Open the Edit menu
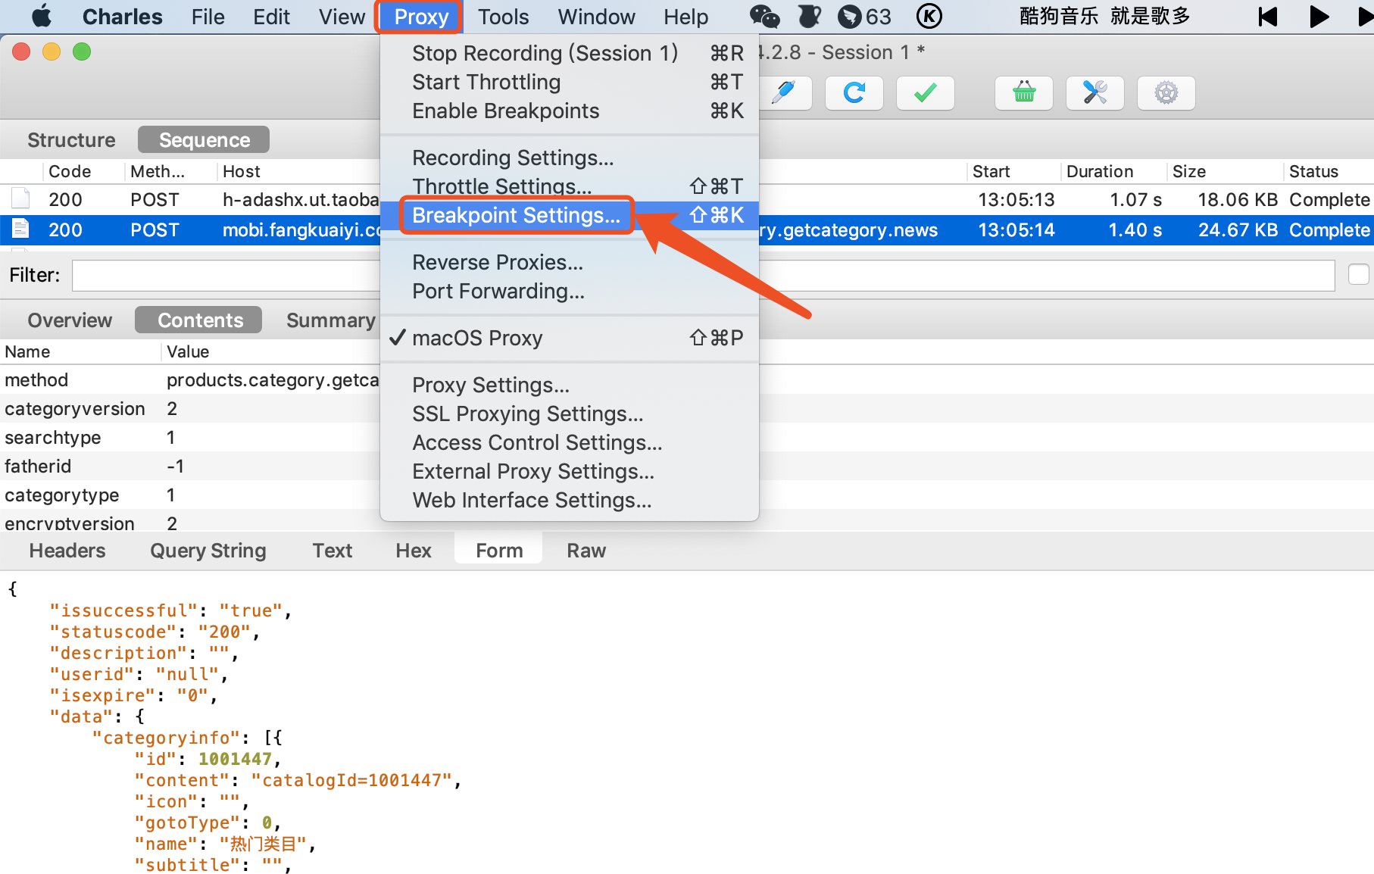The width and height of the screenshot is (1374, 874). (271, 17)
